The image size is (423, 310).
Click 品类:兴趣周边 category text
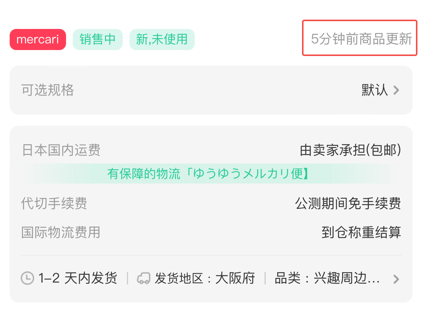coord(327,278)
